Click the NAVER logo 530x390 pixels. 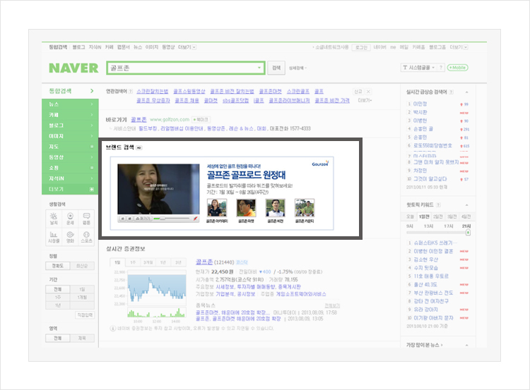73,68
